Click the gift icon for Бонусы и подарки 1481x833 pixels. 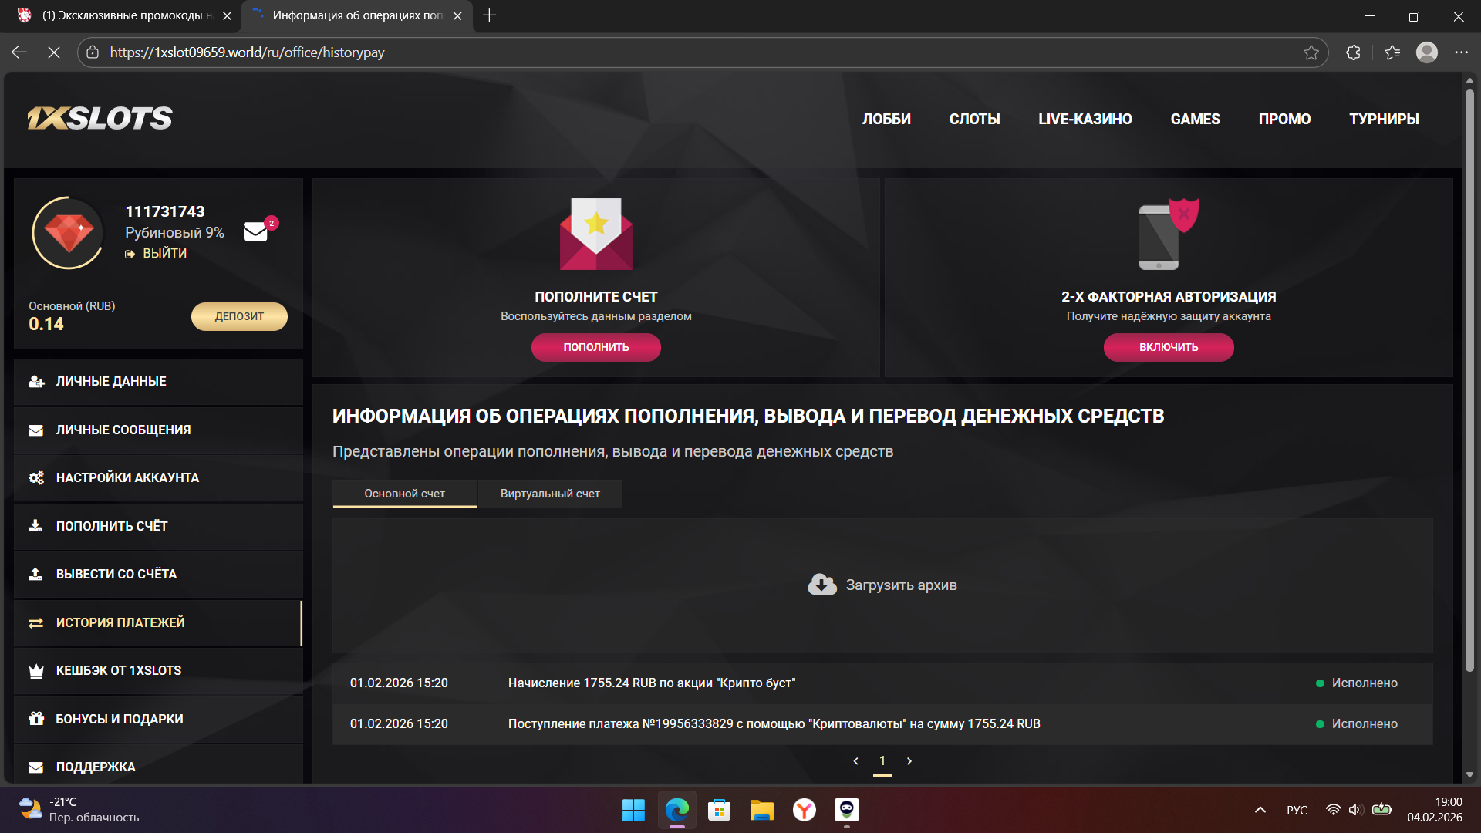tap(36, 718)
